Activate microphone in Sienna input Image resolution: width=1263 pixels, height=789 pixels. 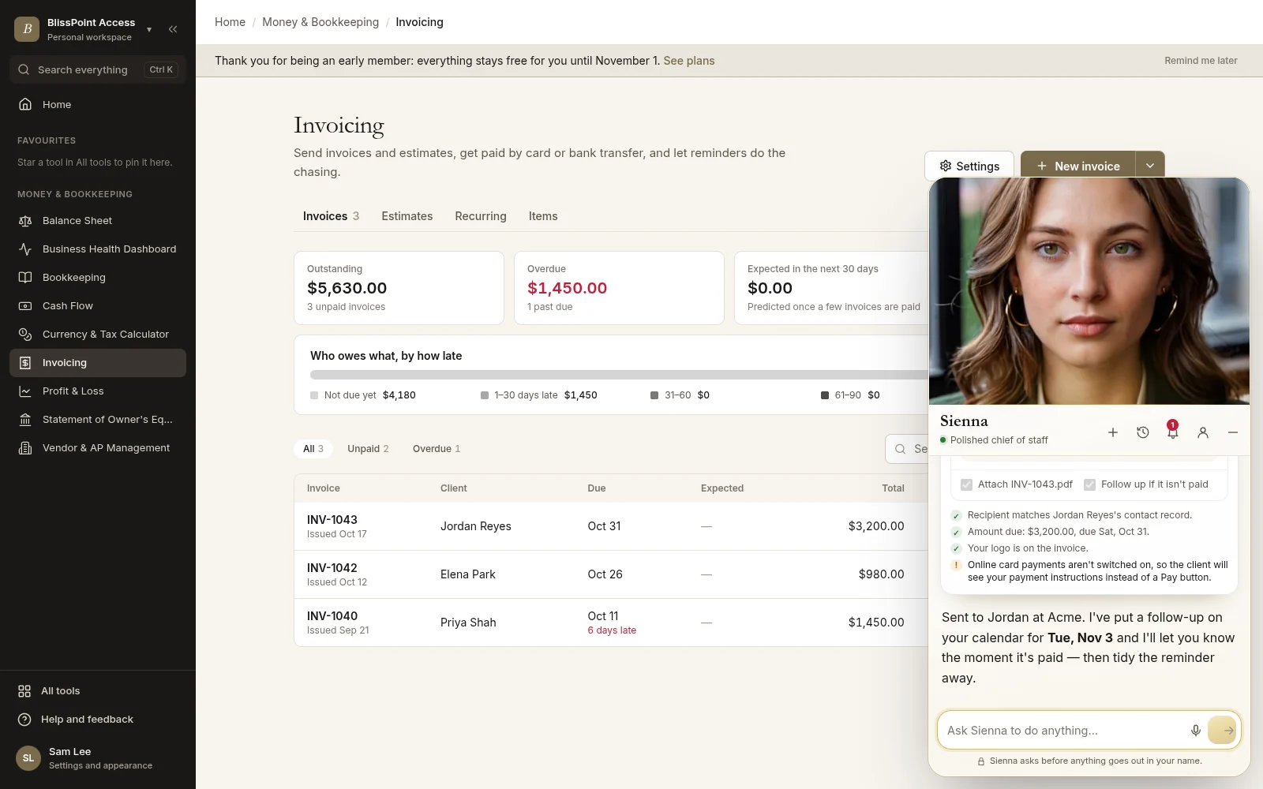(x=1196, y=731)
